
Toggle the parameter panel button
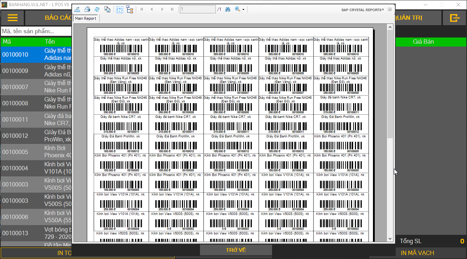click(120, 9)
